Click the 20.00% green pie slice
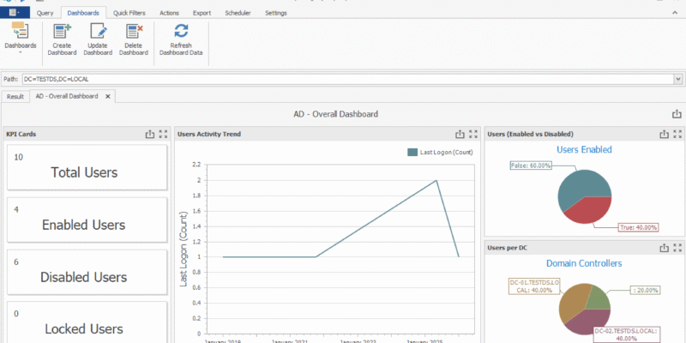The height and width of the screenshot is (343, 686). 599,298
